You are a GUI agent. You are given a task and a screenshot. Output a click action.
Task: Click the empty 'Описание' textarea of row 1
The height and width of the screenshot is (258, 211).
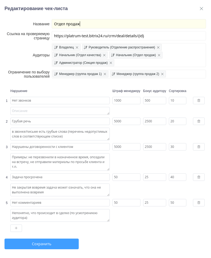pyautogui.click(x=60, y=111)
